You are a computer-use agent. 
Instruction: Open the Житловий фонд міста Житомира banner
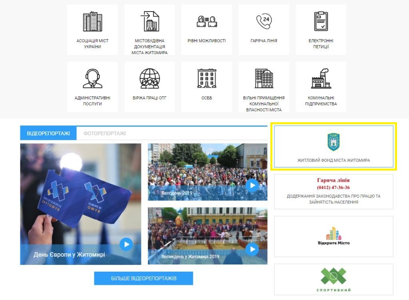(x=334, y=147)
